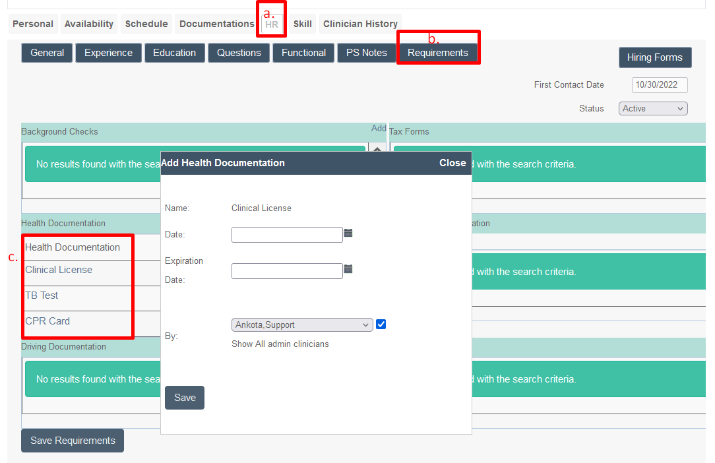The height and width of the screenshot is (463, 715).
Task: Focus the Date input field
Action: click(287, 235)
